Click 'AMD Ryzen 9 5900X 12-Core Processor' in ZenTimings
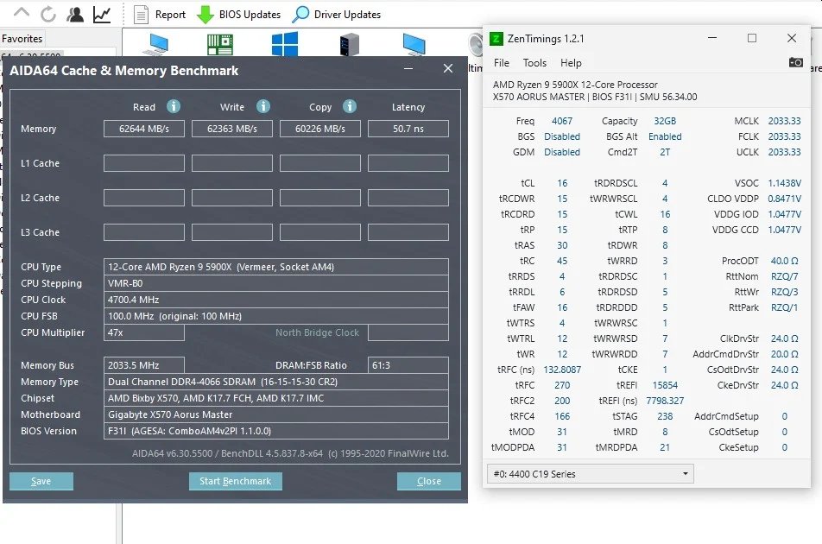 click(575, 85)
